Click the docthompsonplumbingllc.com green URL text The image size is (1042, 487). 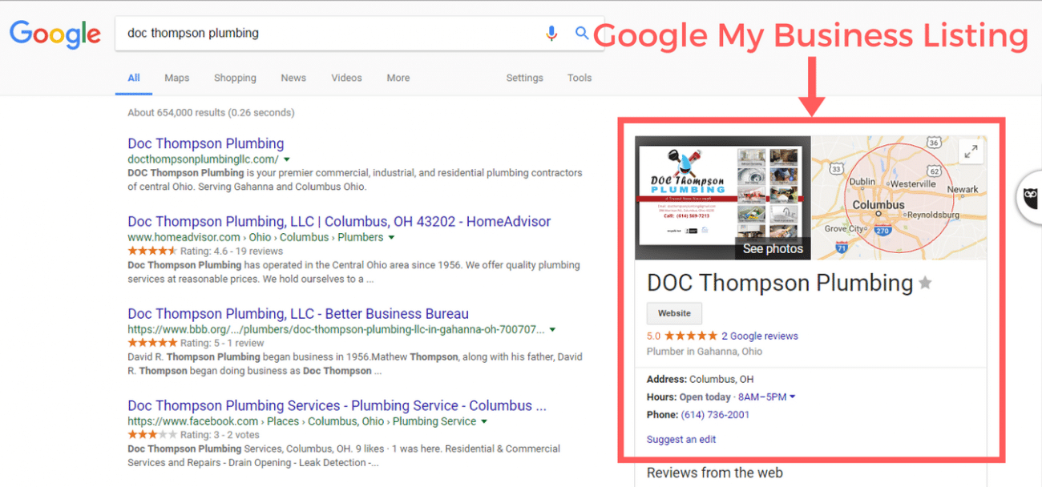(204, 160)
